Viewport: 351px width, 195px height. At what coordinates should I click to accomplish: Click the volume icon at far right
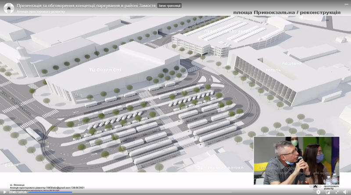pos(346,192)
